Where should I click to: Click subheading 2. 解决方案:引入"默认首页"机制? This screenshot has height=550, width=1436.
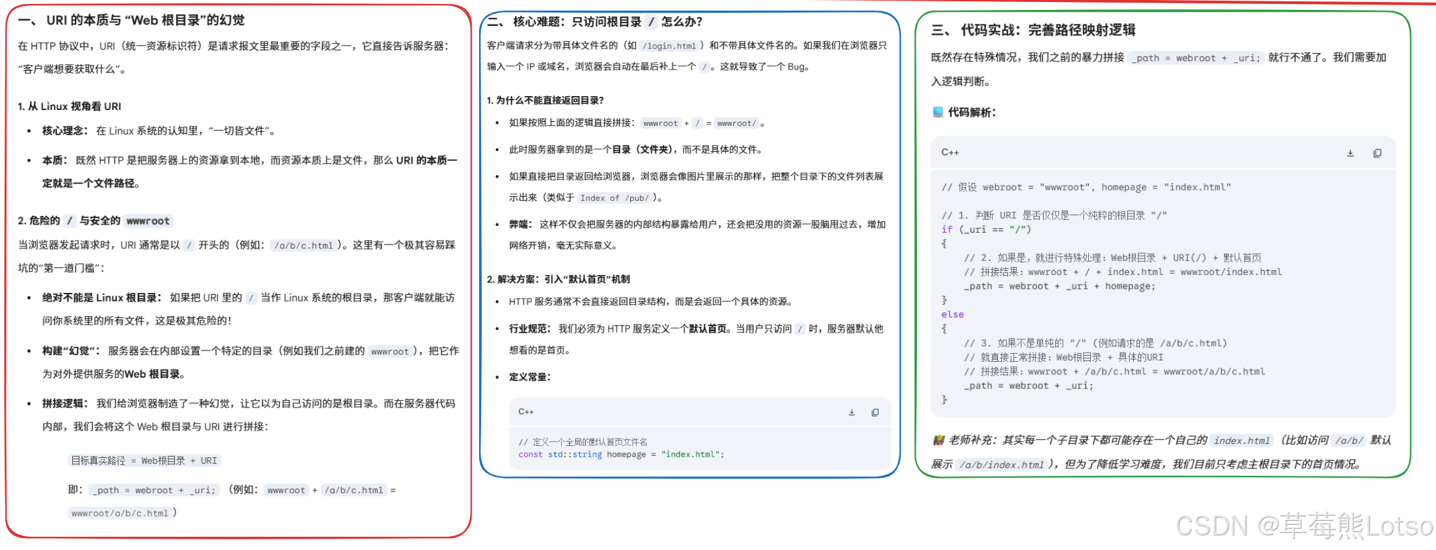559,279
